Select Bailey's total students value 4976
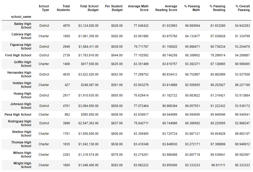This screenshot has width=253, height=172. pos(66,26)
